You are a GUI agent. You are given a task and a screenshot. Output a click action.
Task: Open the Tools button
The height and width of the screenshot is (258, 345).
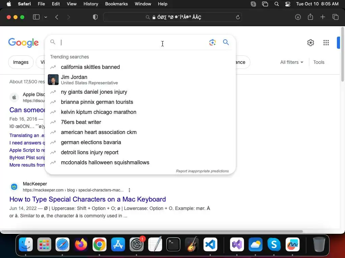319,62
